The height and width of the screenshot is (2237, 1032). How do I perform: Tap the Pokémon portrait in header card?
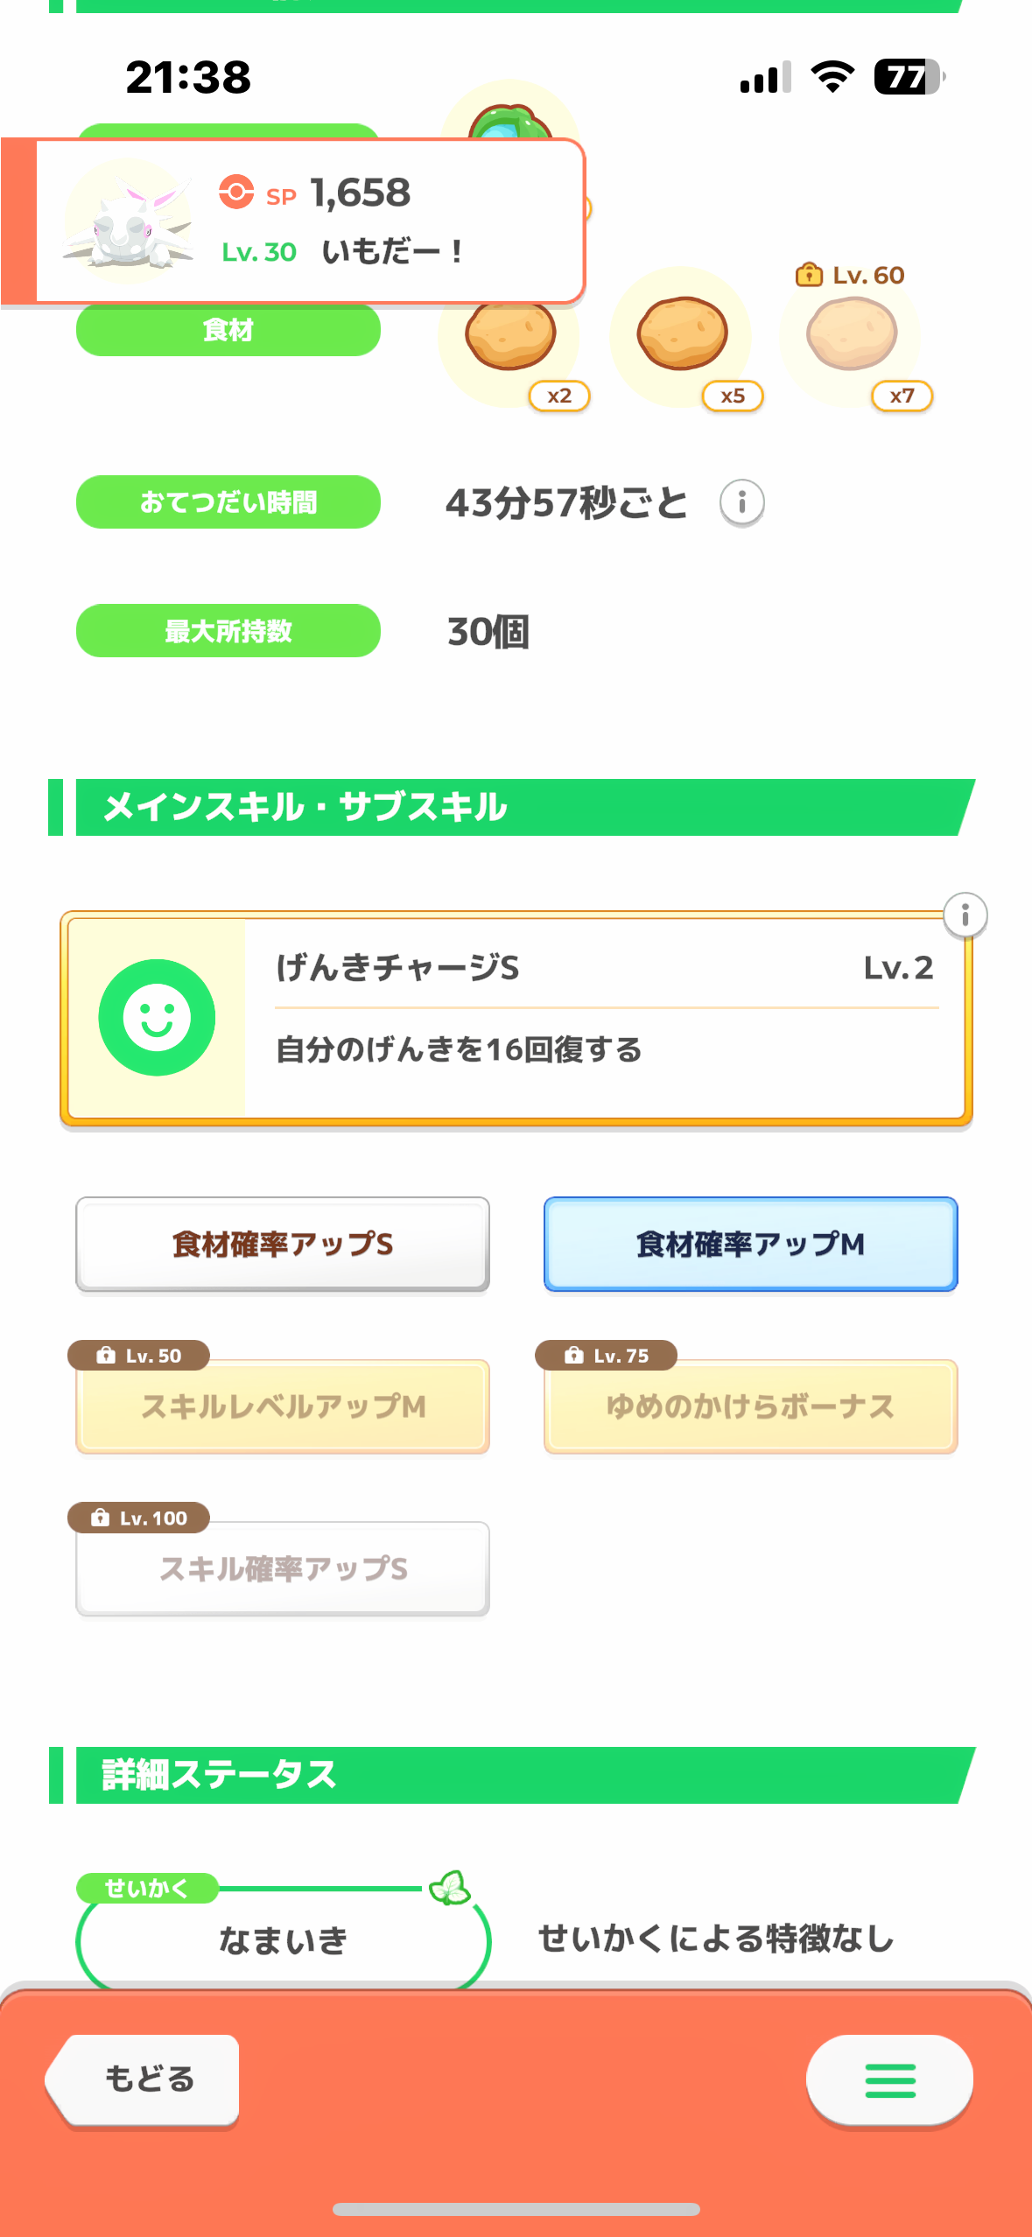click(129, 221)
